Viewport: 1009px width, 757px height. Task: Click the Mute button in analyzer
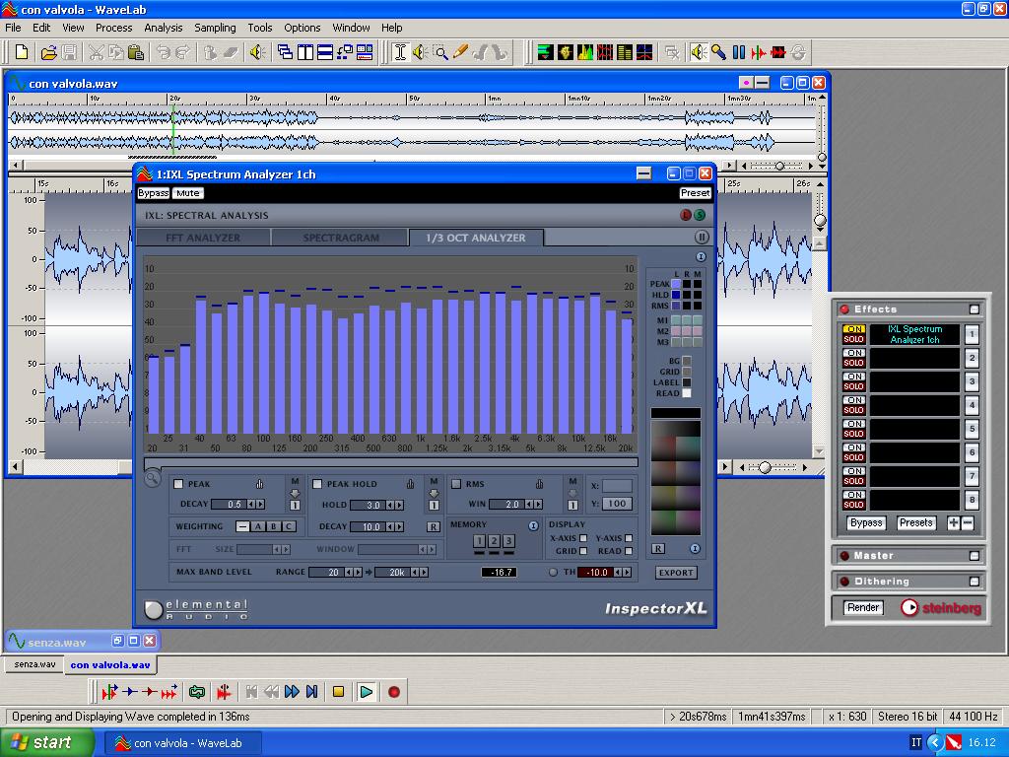point(188,193)
